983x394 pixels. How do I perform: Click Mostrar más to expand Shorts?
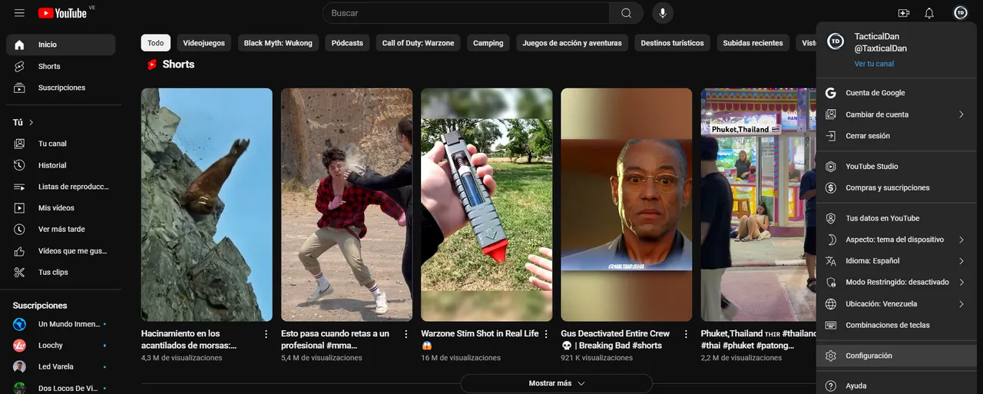557,383
